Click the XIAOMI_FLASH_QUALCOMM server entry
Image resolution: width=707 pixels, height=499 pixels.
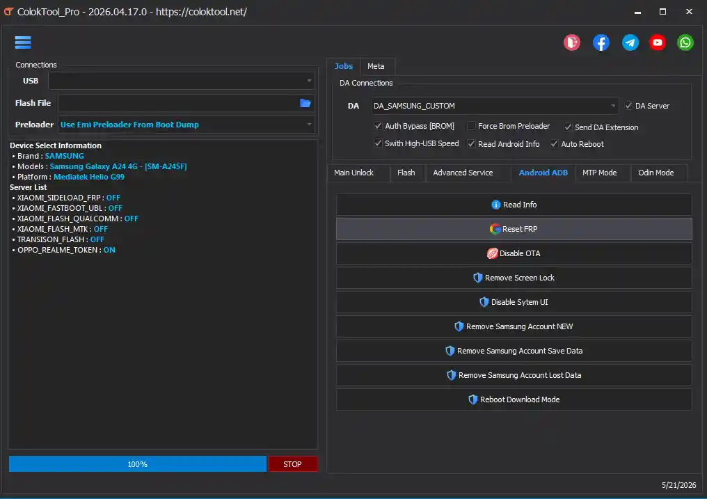[75, 218]
